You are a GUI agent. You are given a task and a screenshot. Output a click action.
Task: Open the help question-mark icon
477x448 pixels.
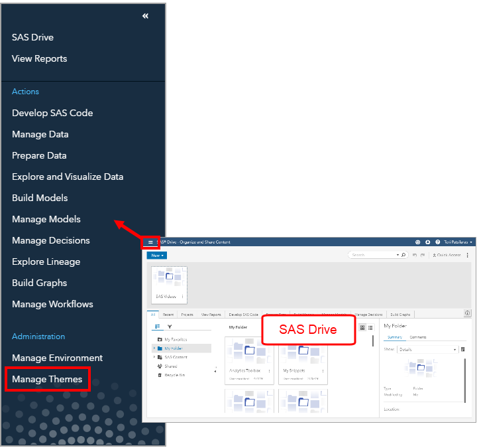438,242
